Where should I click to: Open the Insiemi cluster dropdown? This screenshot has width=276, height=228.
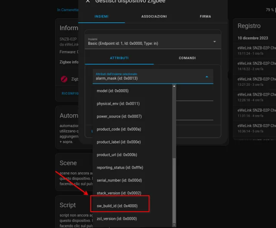coord(153,42)
